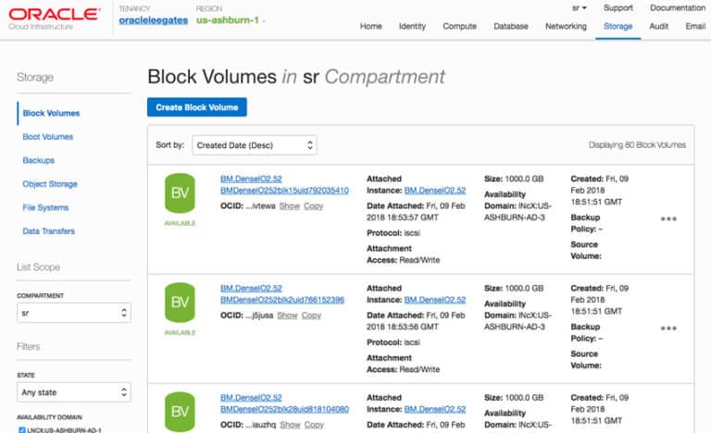Click BM.DenseIO2.52 name above blk28uid818104080
This screenshot has width=711, height=433.
tap(251, 397)
